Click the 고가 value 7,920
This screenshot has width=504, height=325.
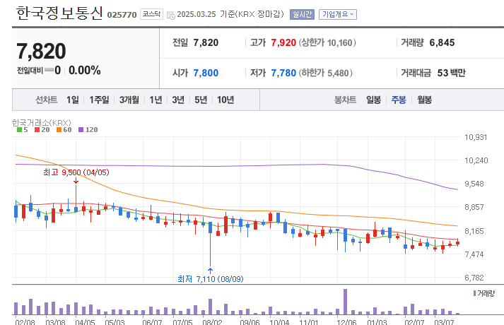coord(283,42)
